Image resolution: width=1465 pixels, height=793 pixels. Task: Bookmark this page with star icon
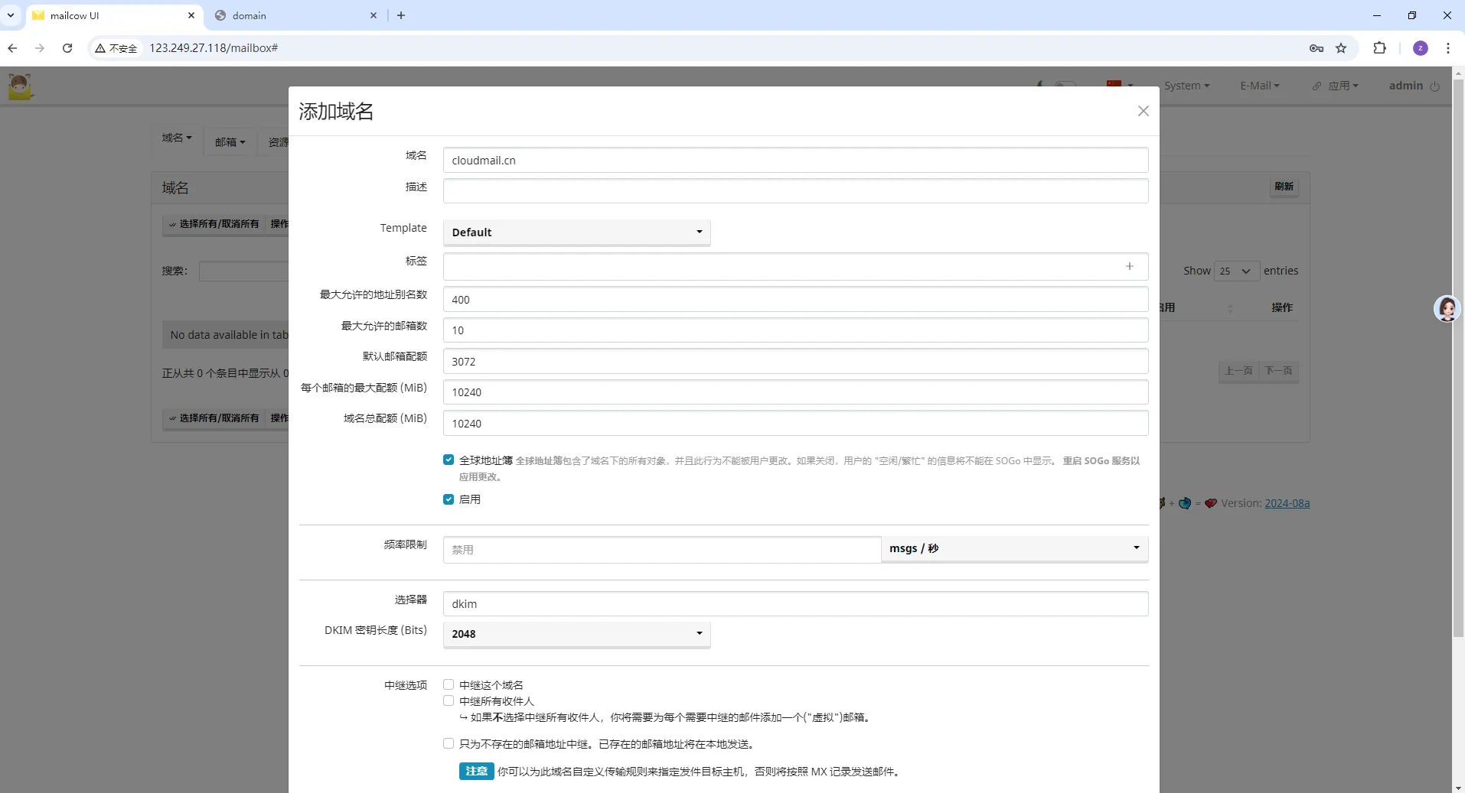click(x=1341, y=48)
